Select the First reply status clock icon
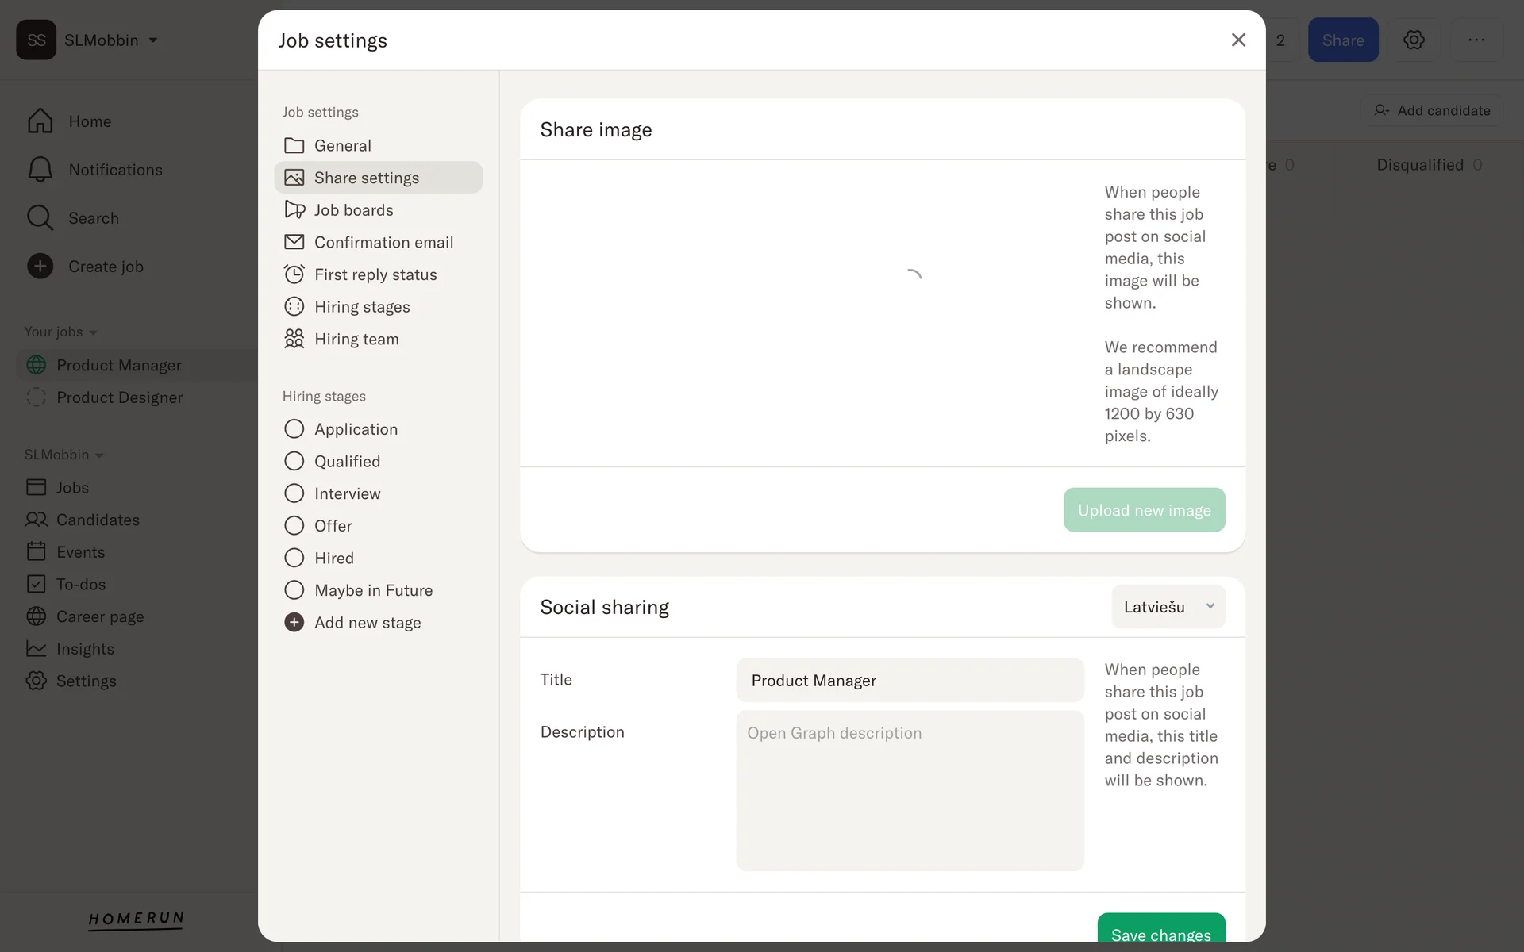 (294, 274)
